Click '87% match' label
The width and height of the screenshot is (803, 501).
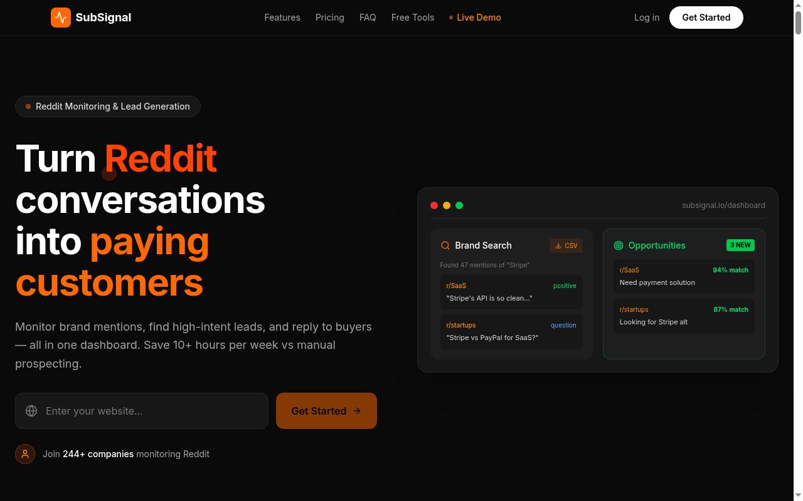click(731, 309)
